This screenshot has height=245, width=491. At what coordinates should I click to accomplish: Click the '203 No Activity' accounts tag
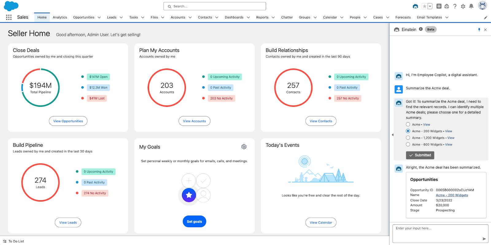point(222,98)
